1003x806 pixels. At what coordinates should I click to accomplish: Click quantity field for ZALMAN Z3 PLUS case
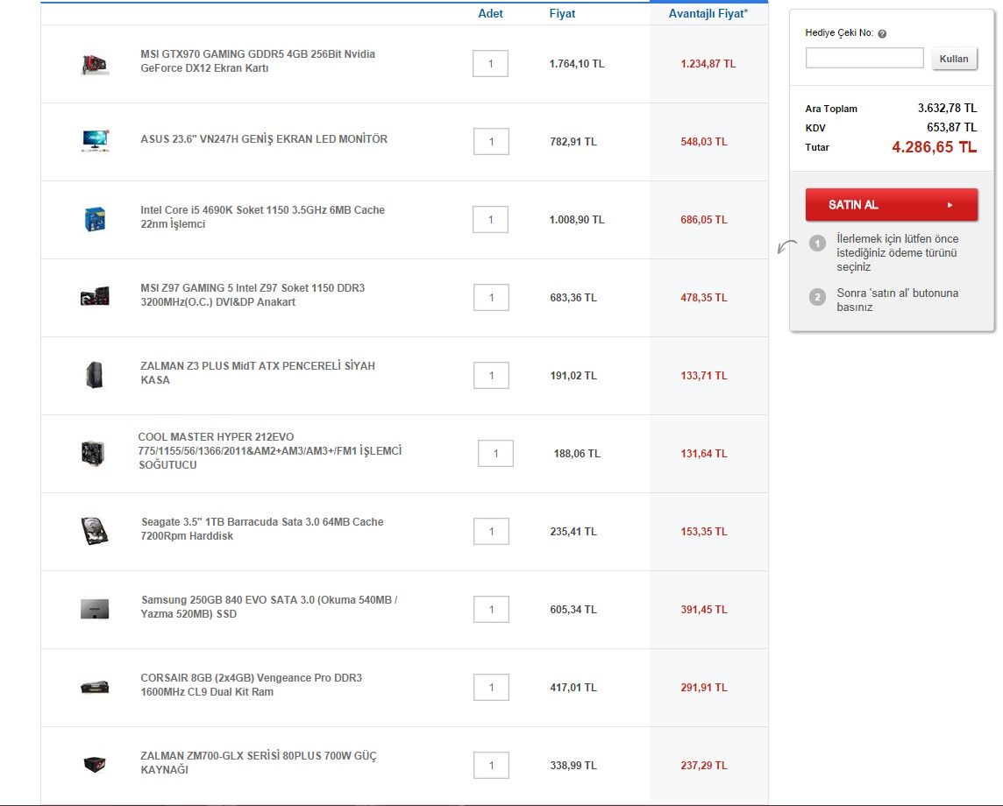point(491,375)
